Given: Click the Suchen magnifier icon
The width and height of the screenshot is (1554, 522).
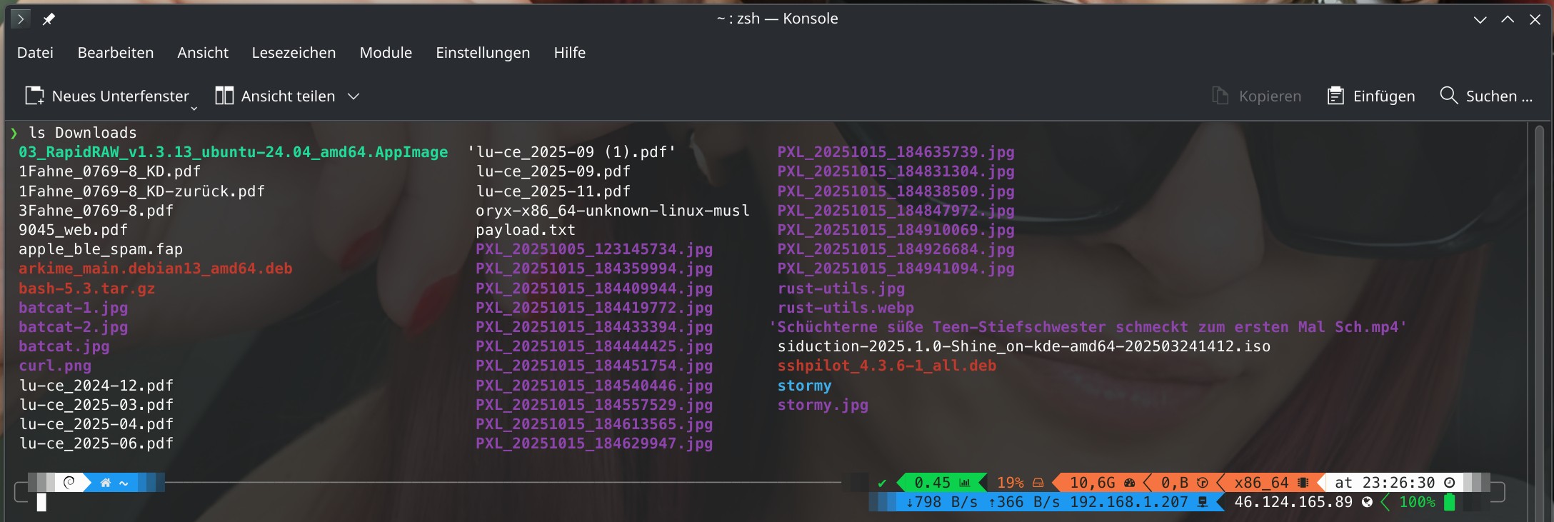Looking at the screenshot, I should [1448, 96].
